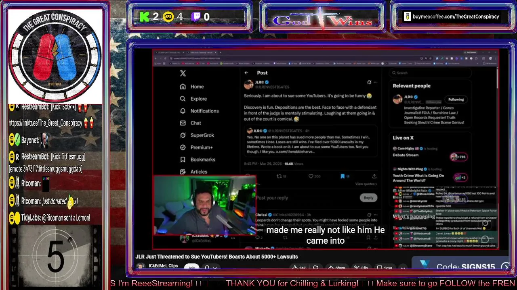
Task: Open Explore via the magnifier icon
Action: (x=183, y=99)
